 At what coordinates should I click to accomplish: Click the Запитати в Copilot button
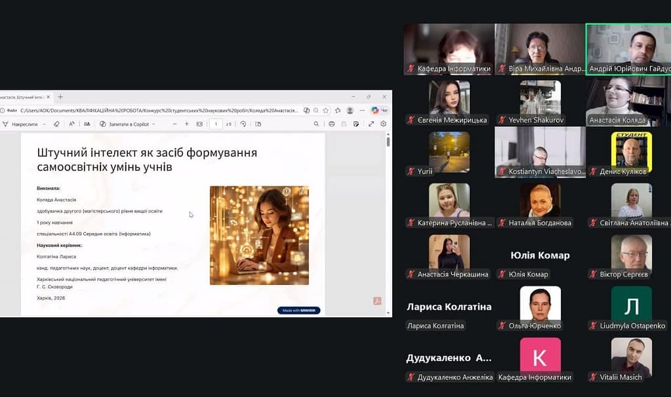click(x=123, y=124)
